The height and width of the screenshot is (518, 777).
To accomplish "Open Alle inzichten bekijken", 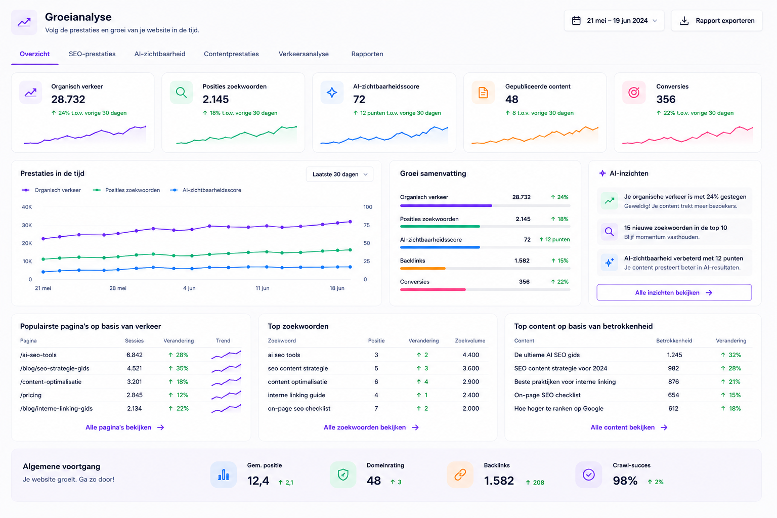I will pos(674,292).
